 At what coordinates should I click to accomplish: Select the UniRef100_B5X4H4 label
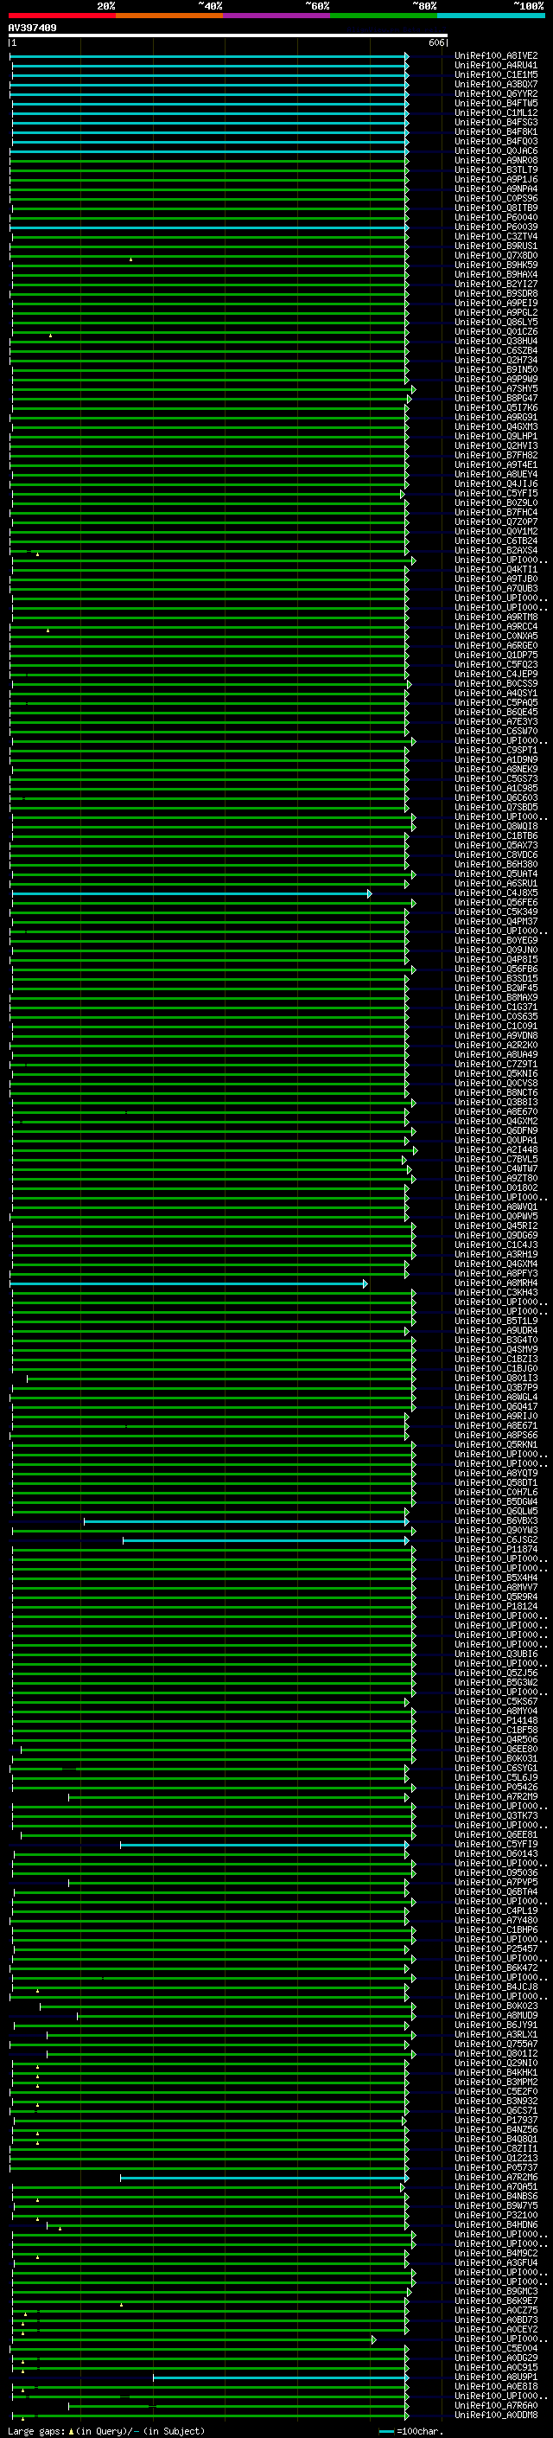(495, 1578)
